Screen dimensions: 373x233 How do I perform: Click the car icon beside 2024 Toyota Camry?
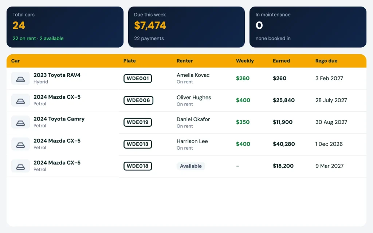(x=20, y=122)
